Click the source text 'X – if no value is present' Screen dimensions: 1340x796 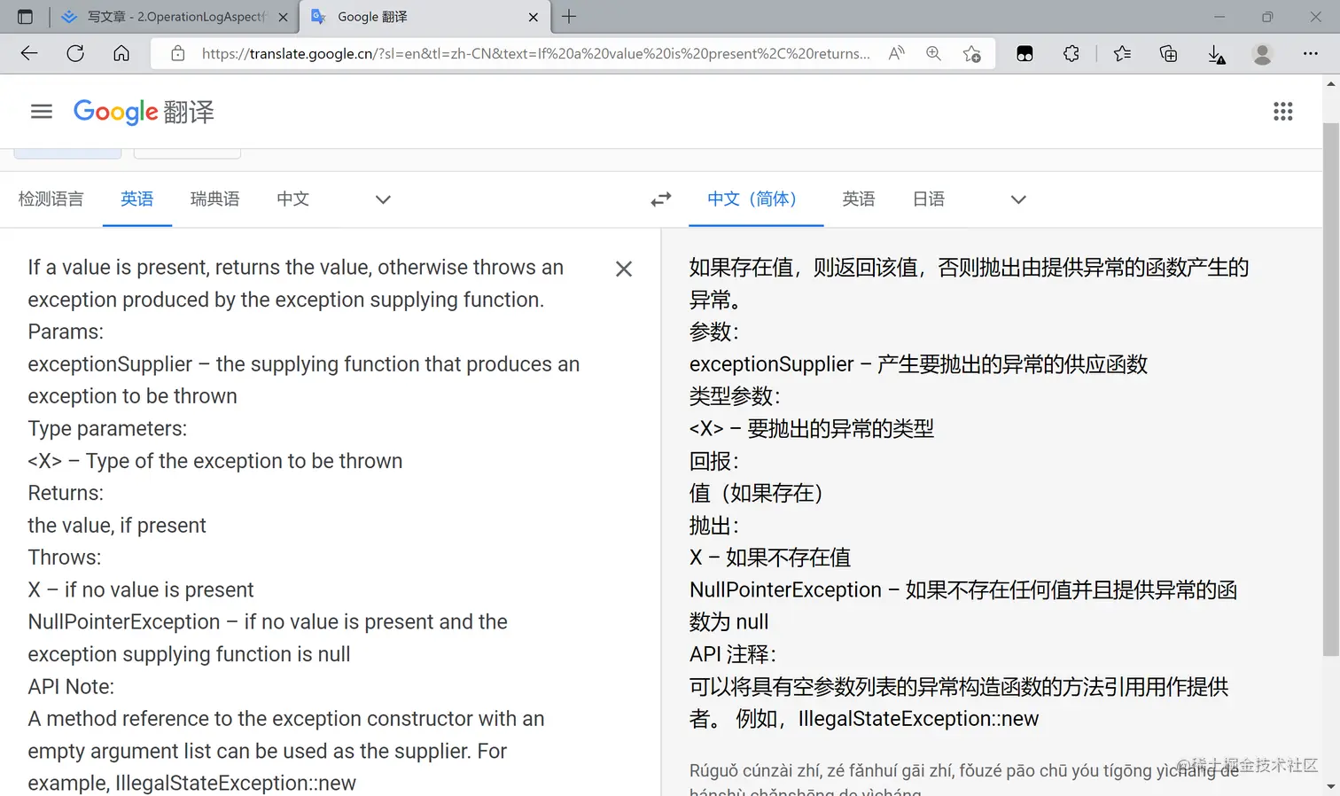pyautogui.click(x=141, y=590)
